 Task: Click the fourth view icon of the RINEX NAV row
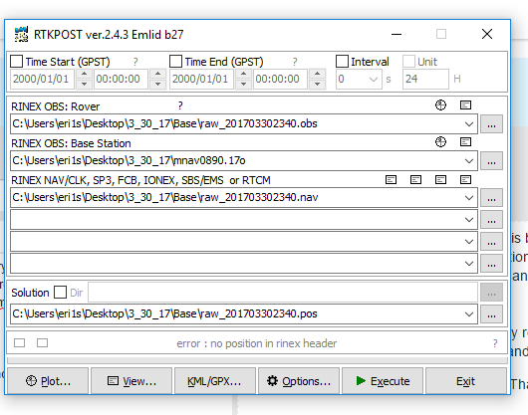click(x=465, y=180)
